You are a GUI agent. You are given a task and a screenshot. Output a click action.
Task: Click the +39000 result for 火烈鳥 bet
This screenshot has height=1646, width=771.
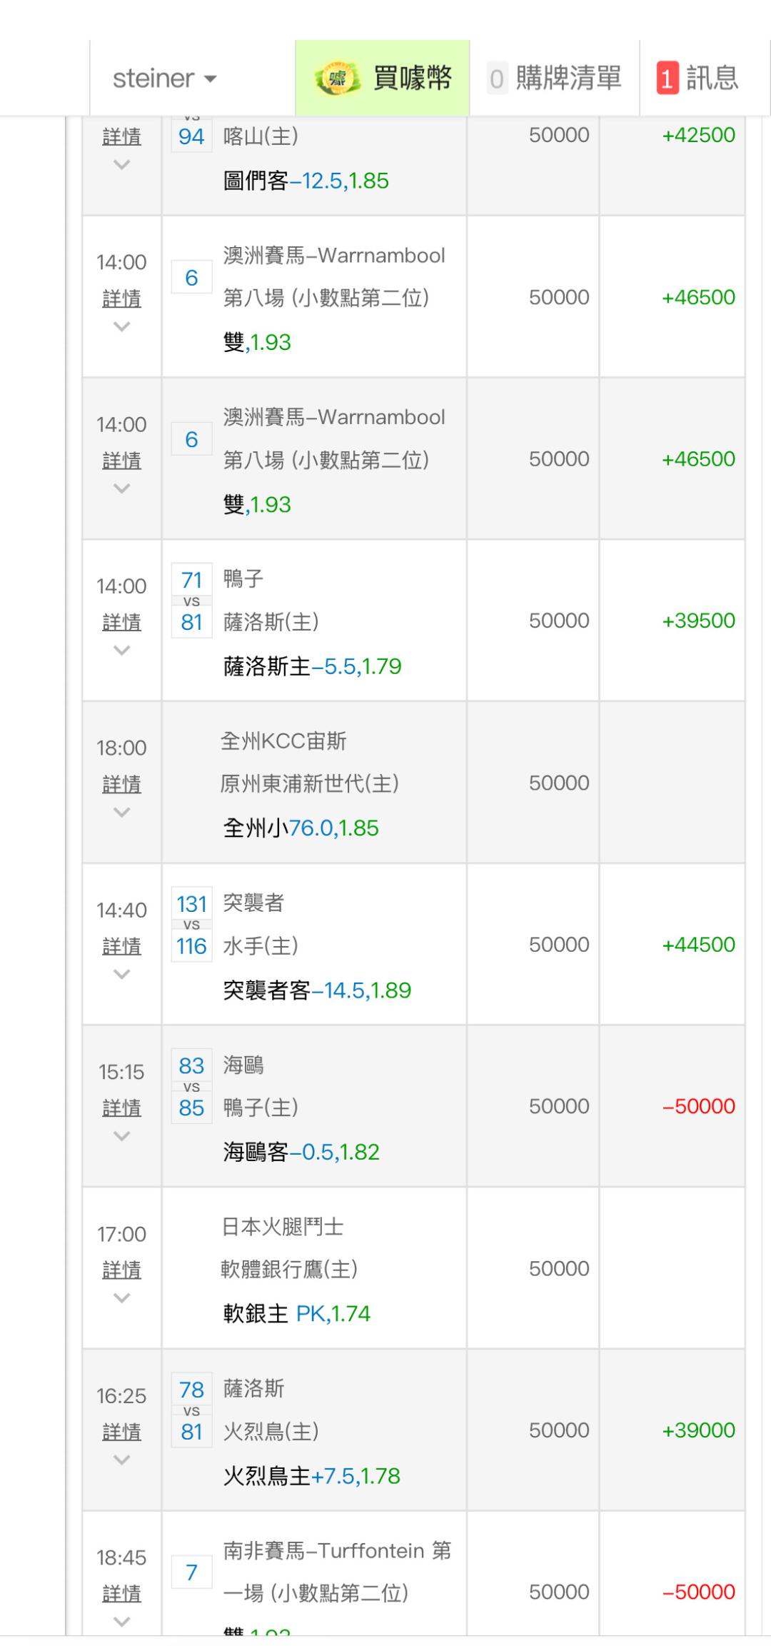click(x=698, y=1430)
